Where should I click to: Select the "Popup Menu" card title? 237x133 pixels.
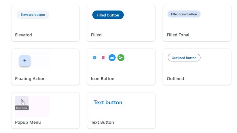point(28,123)
